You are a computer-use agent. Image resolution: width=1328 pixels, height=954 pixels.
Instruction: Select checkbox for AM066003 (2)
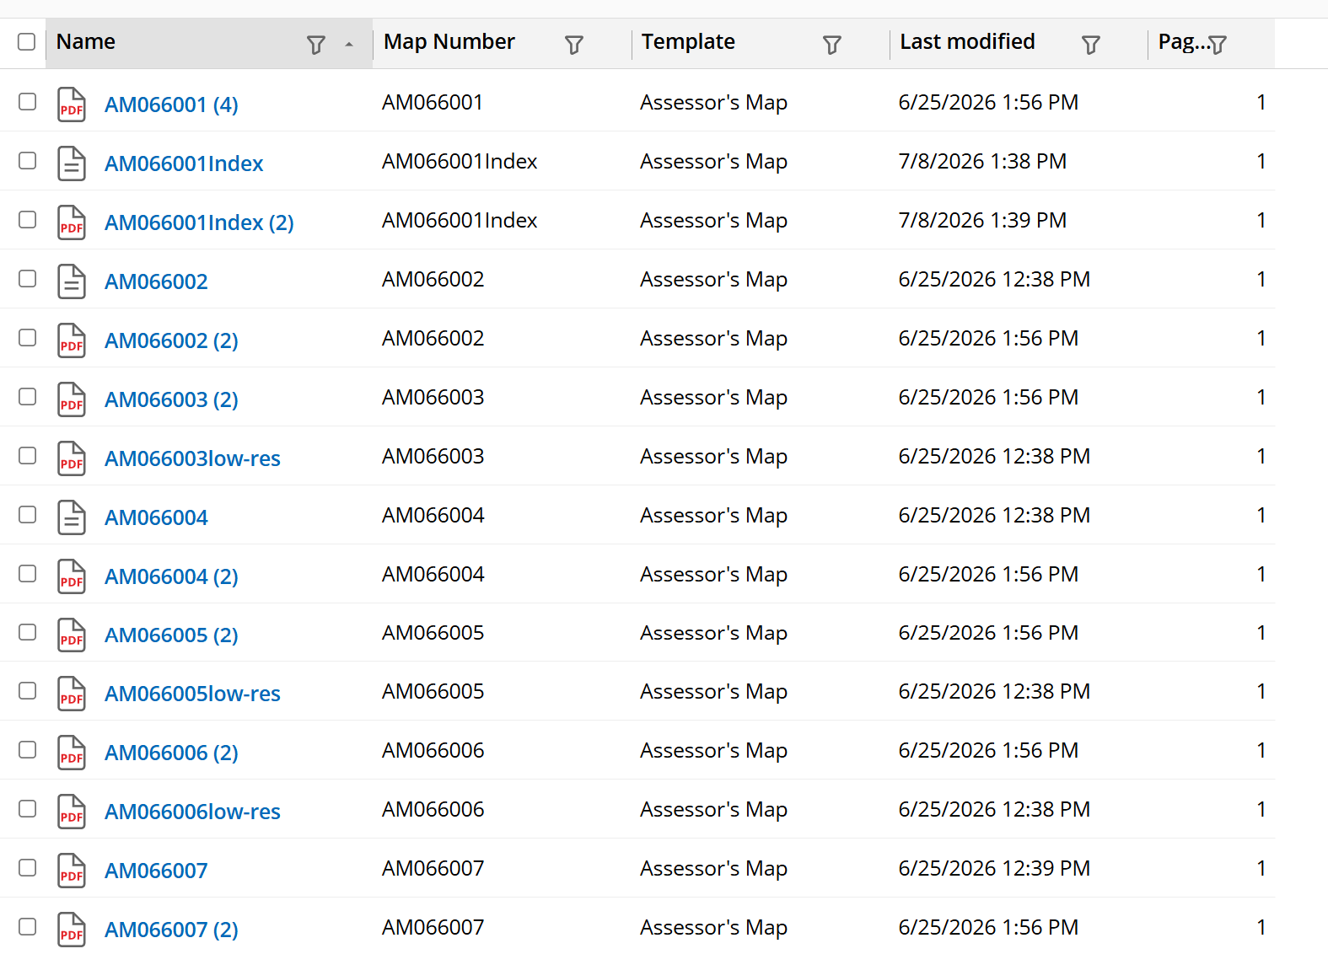[x=28, y=397]
